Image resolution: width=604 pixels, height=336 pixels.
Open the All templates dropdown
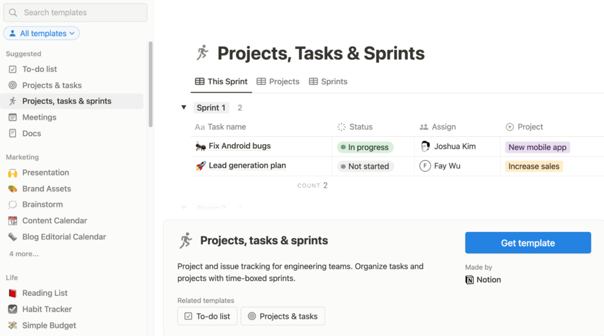coord(41,34)
